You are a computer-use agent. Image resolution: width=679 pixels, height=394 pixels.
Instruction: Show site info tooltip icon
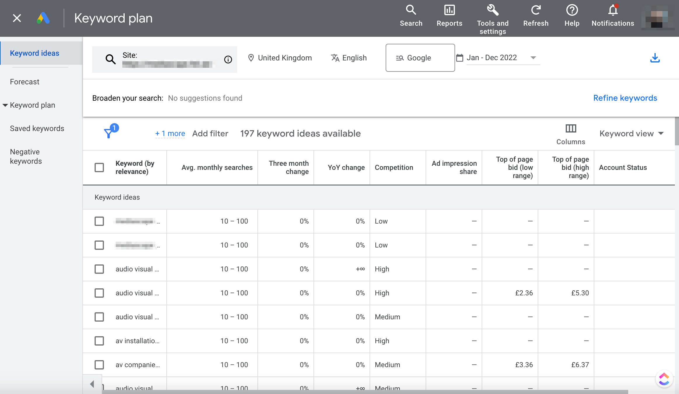228,60
